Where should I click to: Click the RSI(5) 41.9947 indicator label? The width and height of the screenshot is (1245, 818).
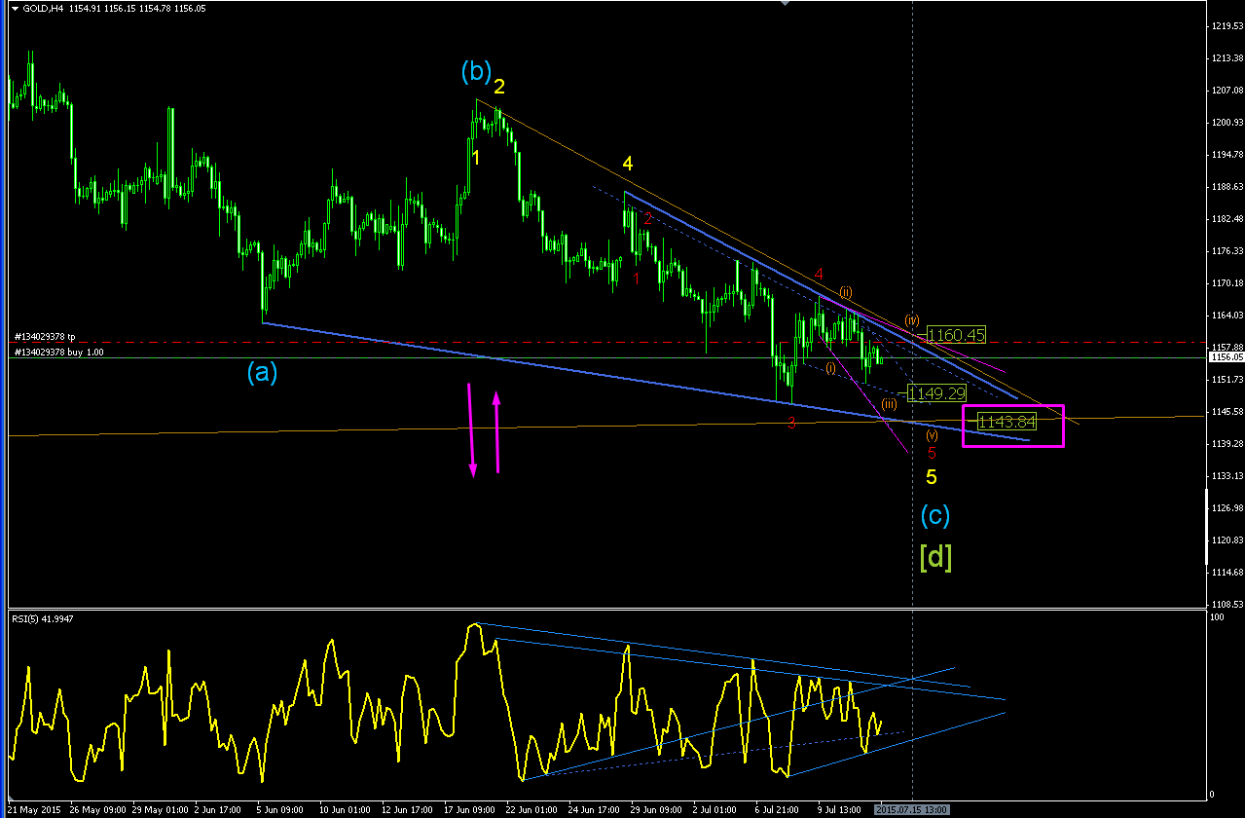point(45,617)
